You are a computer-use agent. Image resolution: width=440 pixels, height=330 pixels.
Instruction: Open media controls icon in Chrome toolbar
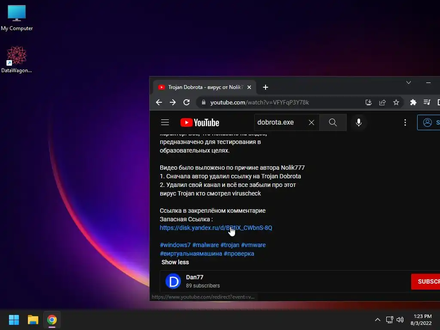(427, 102)
